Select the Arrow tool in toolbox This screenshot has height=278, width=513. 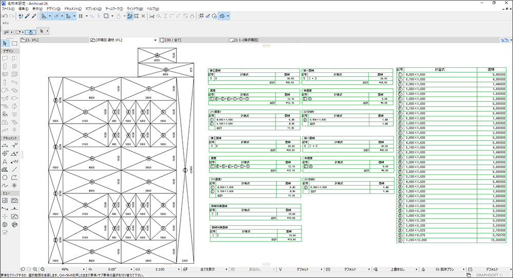5,43
